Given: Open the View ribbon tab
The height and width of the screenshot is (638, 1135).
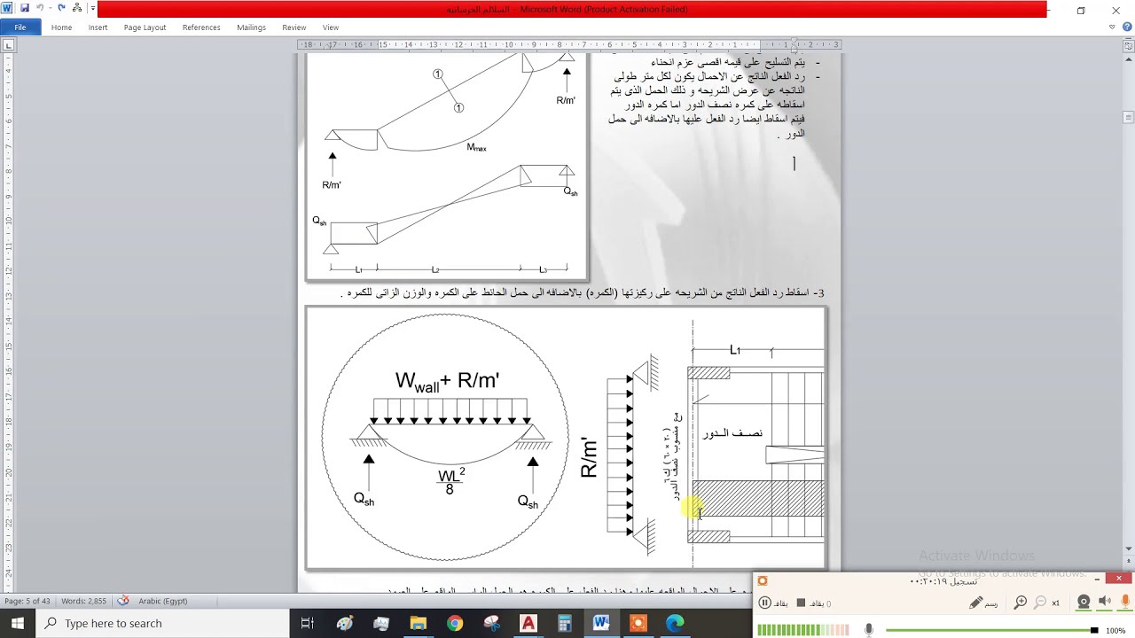Looking at the screenshot, I should (330, 27).
